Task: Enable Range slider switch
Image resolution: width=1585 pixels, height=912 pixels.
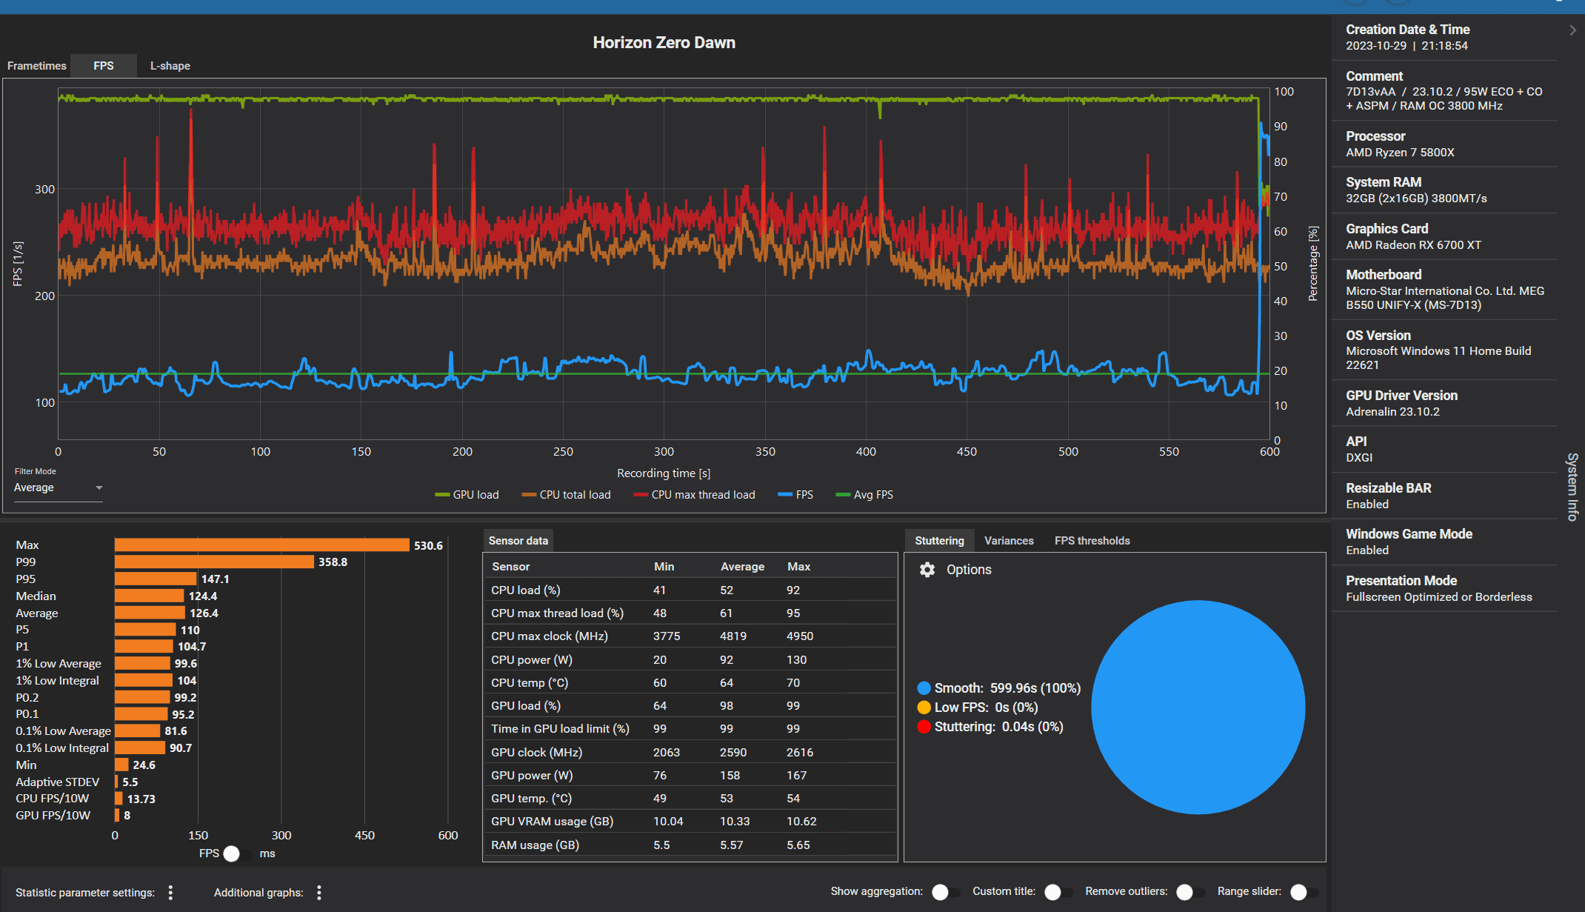Action: [x=1304, y=892]
